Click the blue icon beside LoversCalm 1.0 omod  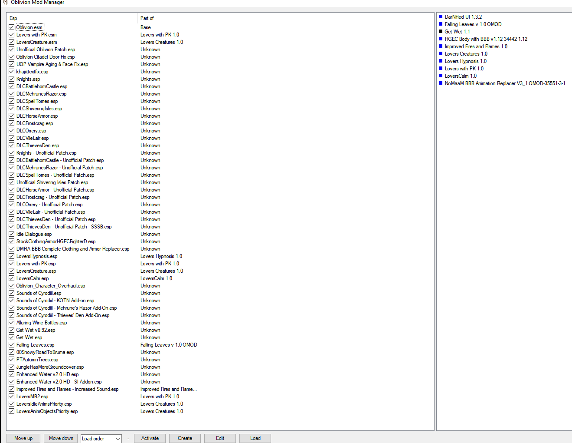pyautogui.click(x=441, y=76)
